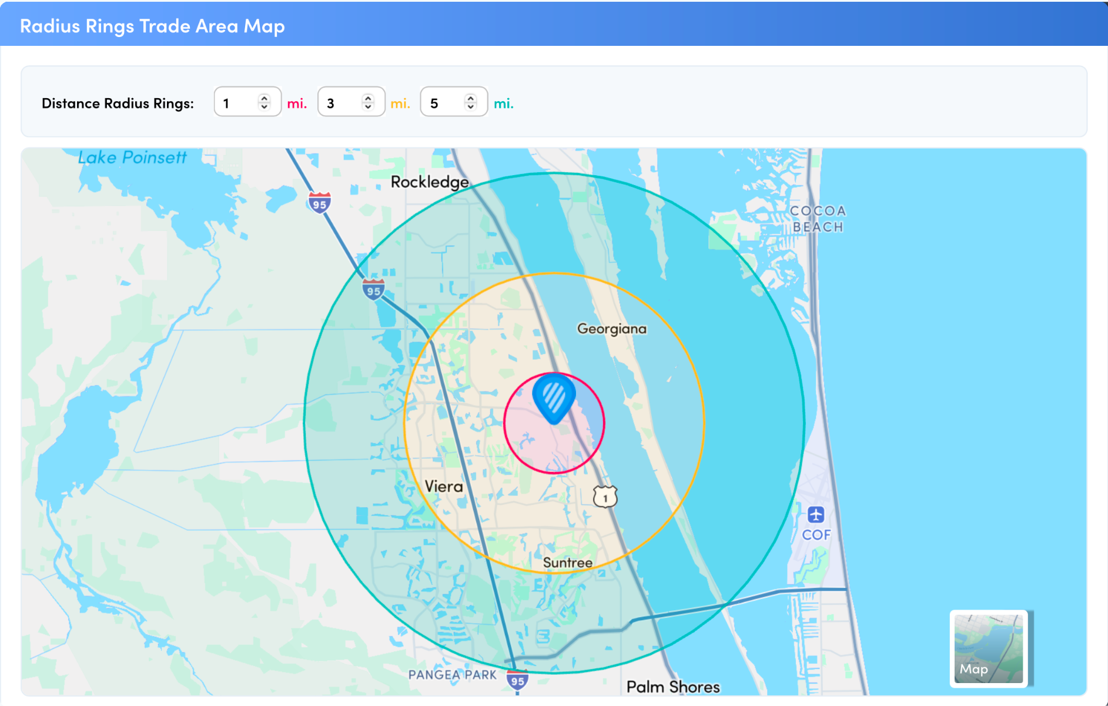This screenshot has width=1108, height=706.
Task: Click the I-95 shield near Rockledge
Action: (x=319, y=203)
